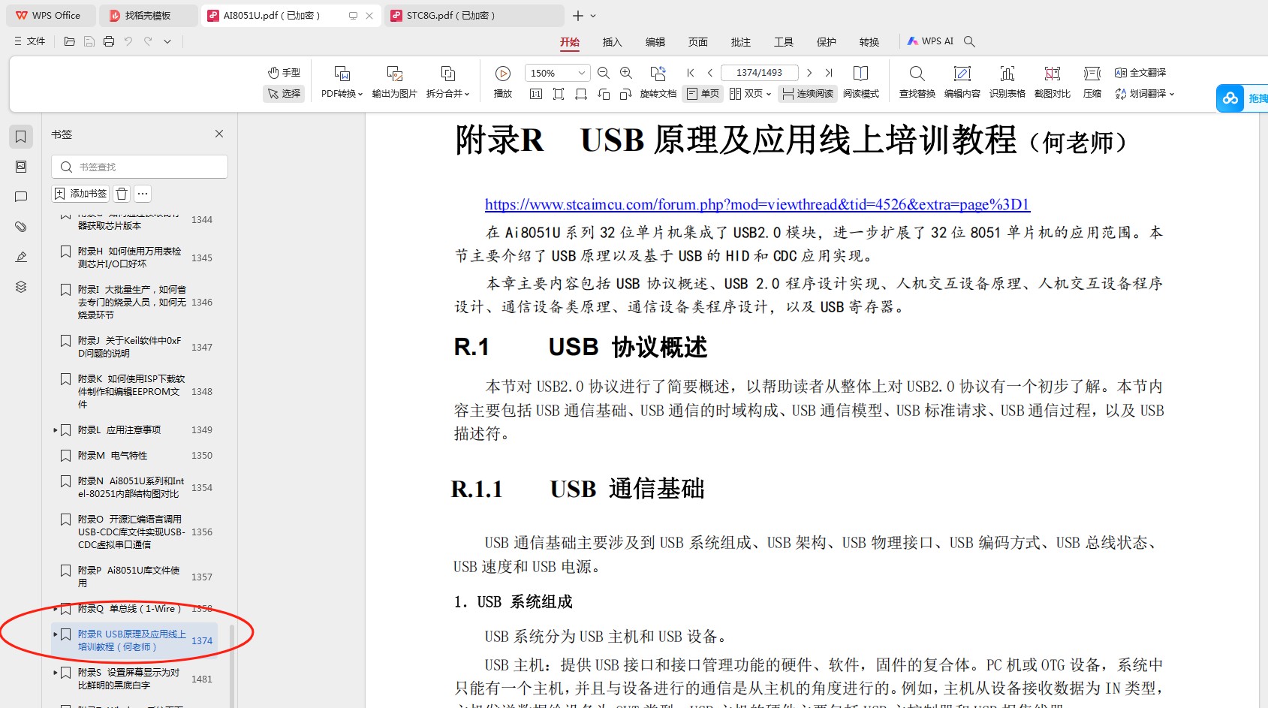Screen dimensions: 1268x708
Task: Open 阅读模式 reading mode
Action: pyautogui.click(x=861, y=82)
